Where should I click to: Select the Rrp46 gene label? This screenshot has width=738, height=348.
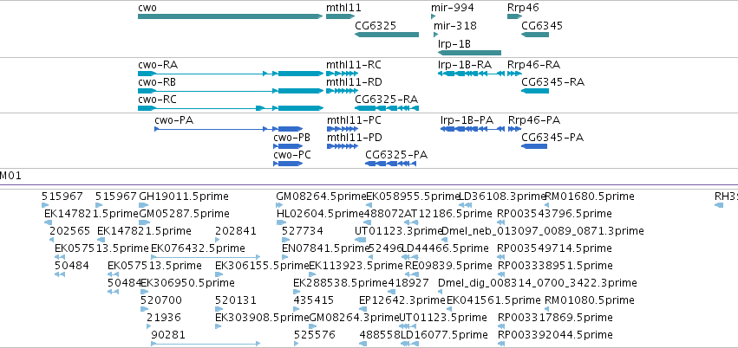tap(524, 8)
